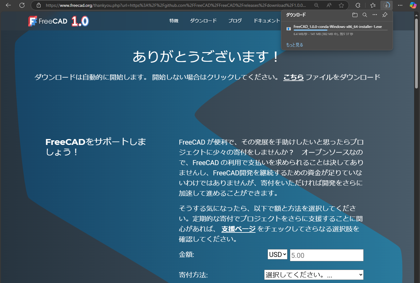Screen dimensions: 420x283
Task: Click the FreeCAD 1.0 logo
Action: [x=59, y=21]
